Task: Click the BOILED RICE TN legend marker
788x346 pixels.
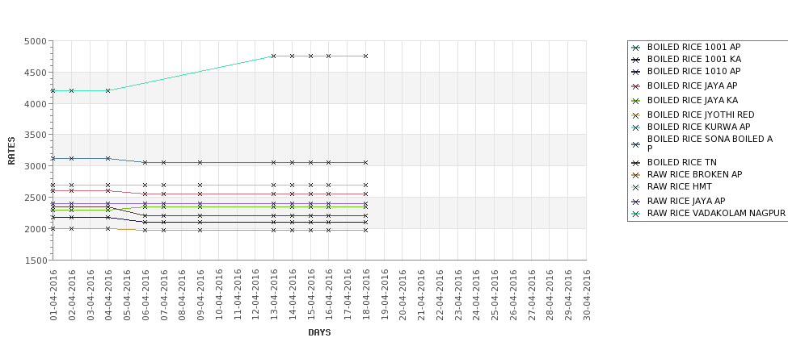Action: point(636,163)
